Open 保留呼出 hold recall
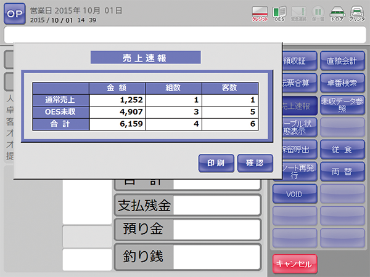 [300, 150]
